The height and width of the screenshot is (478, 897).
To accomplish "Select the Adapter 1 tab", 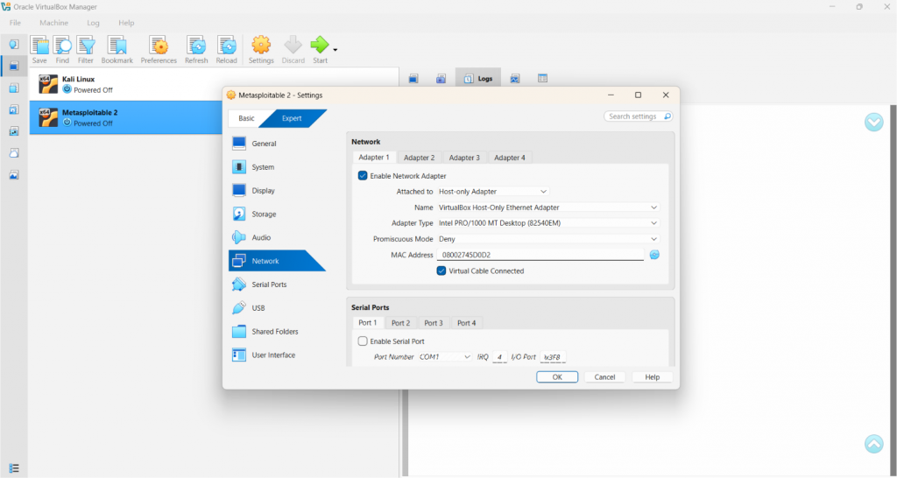I will [x=374, y=158].
